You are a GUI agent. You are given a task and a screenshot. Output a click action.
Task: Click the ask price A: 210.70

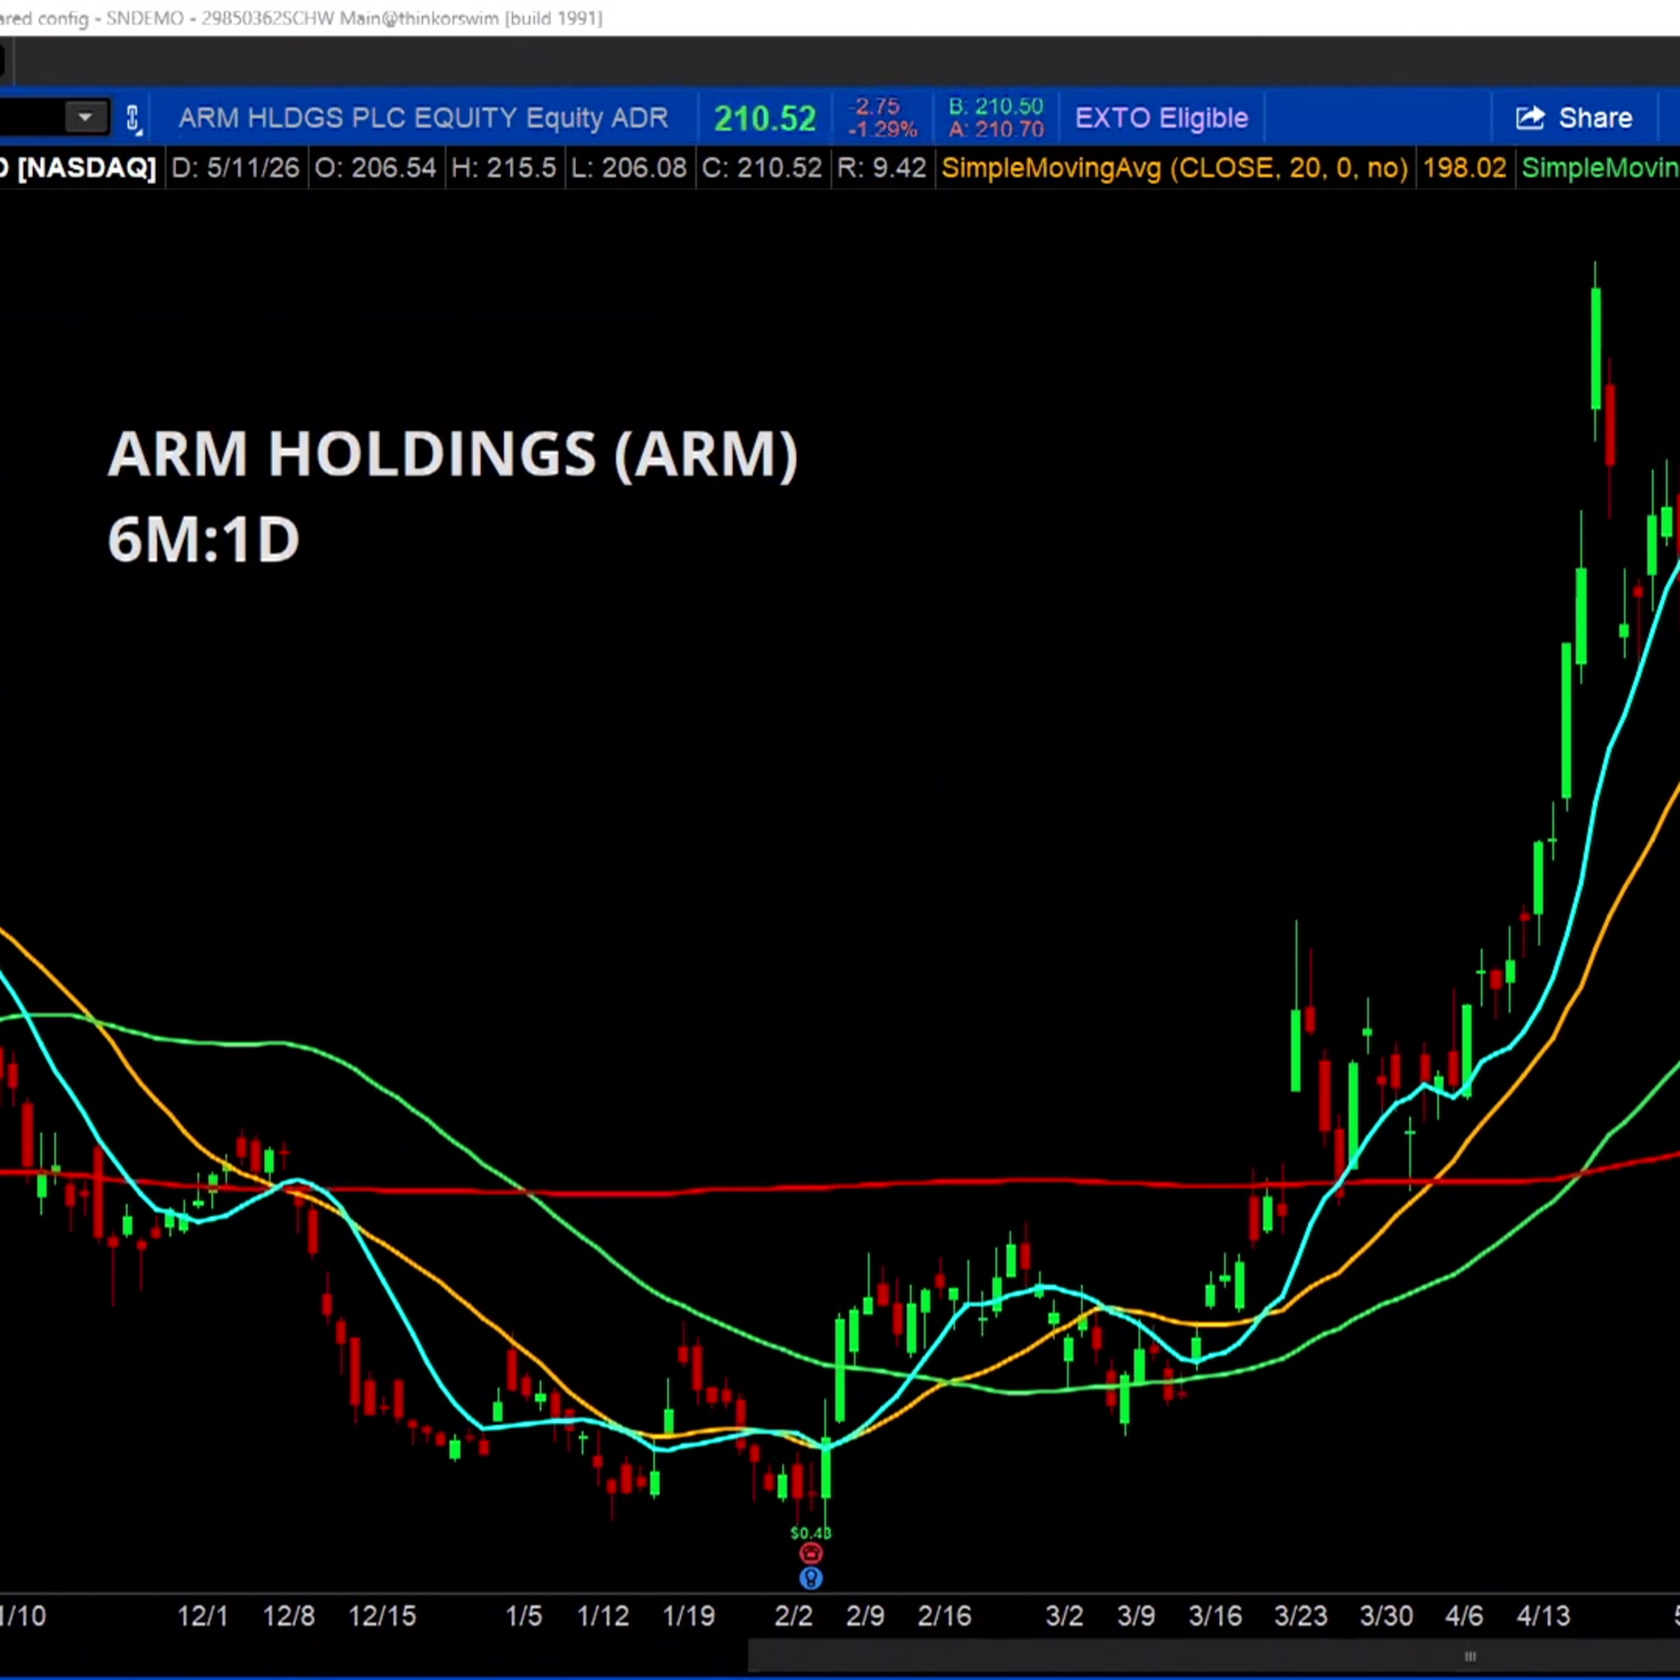pos(996,129)
